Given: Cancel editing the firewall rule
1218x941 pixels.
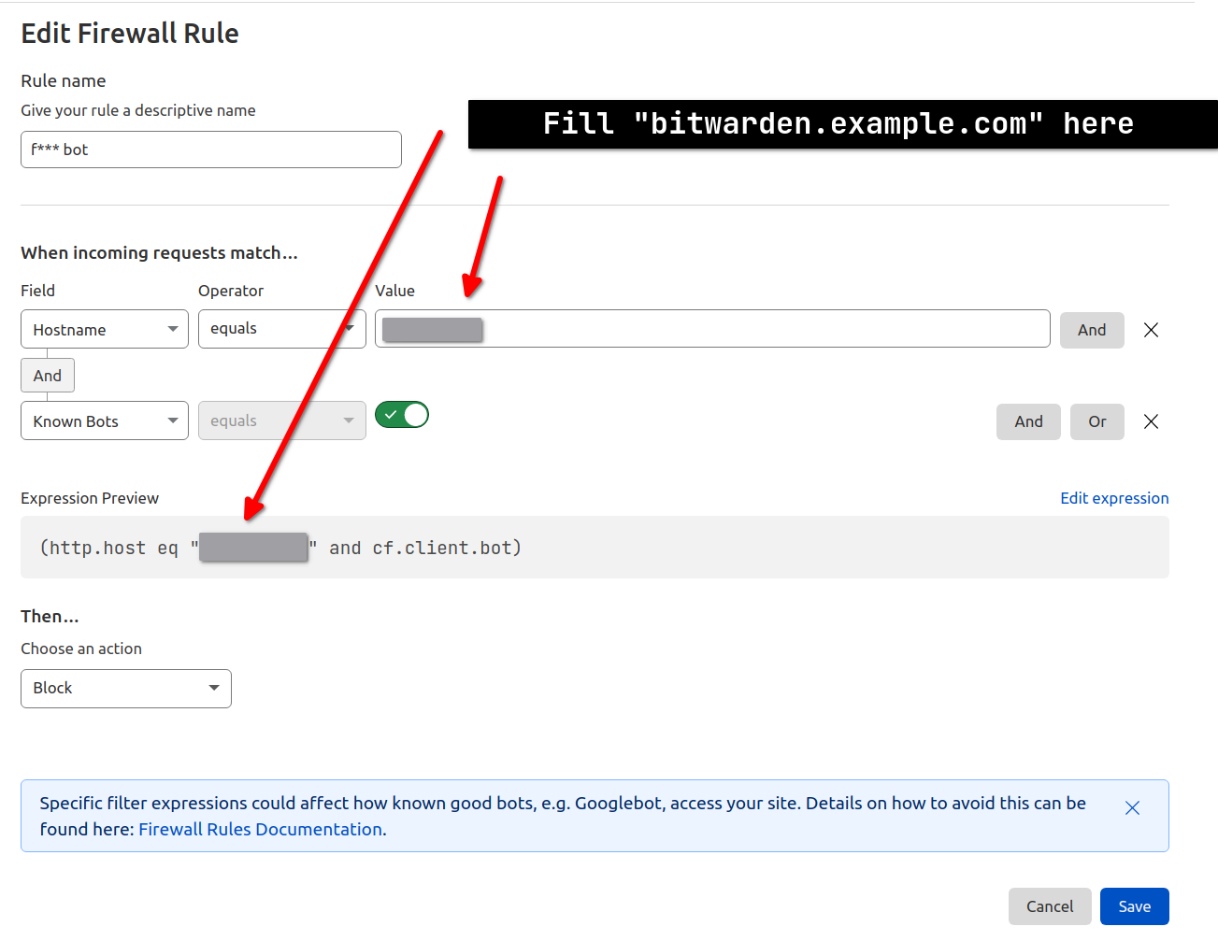Looking at the screenshot, I should (1049, 906).
